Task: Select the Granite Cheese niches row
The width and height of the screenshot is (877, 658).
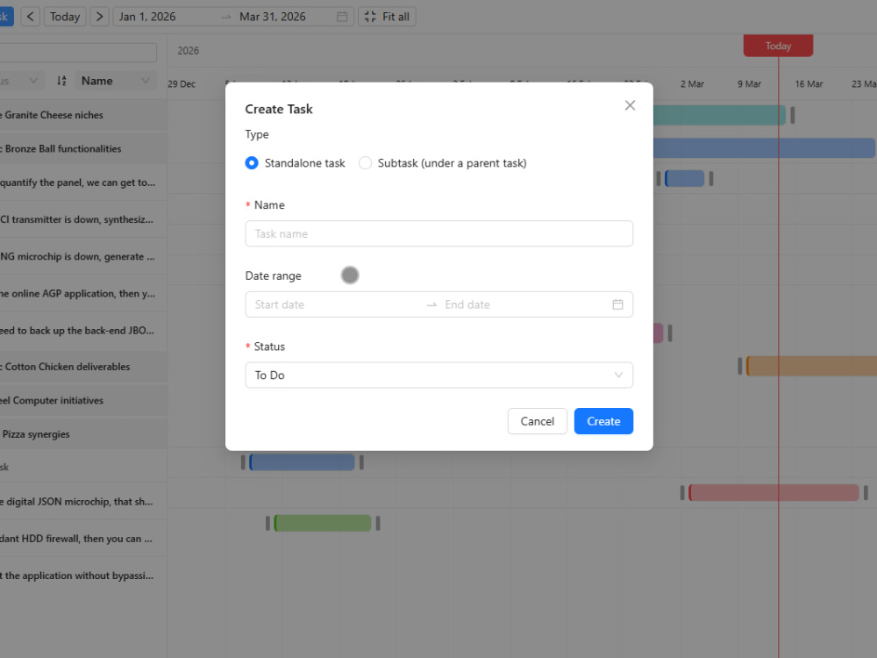Action: pyautogui.click(x=83, y=115)
